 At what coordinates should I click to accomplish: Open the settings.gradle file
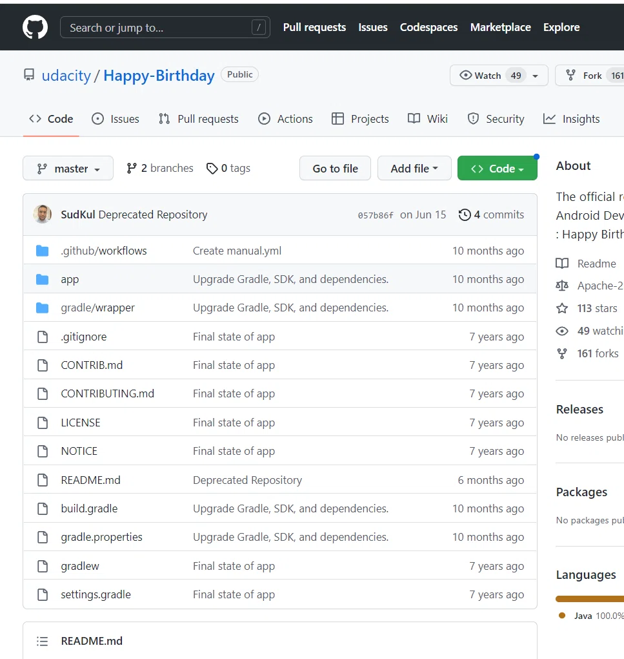point(96,594)
